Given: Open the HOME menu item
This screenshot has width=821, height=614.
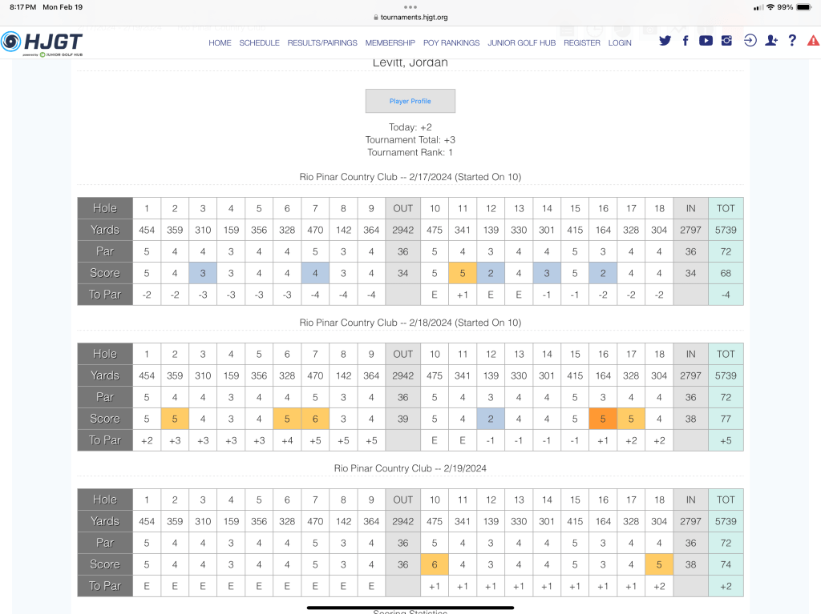Looking at the screenshot, I should (220, 43).
